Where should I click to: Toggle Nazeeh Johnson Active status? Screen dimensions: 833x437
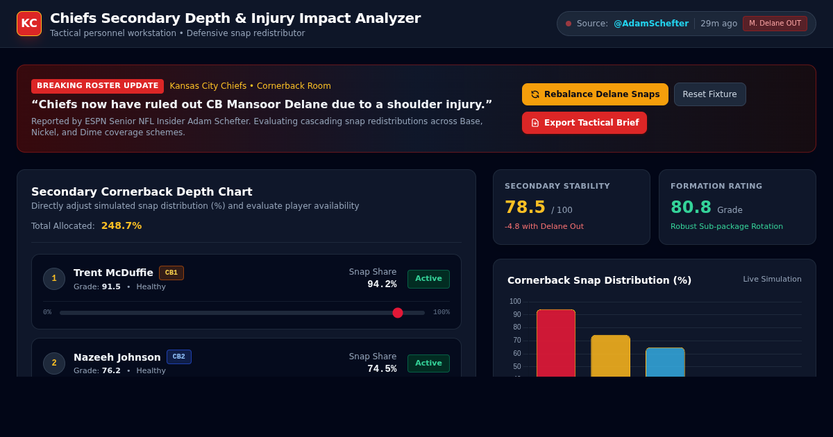[428, 363]
